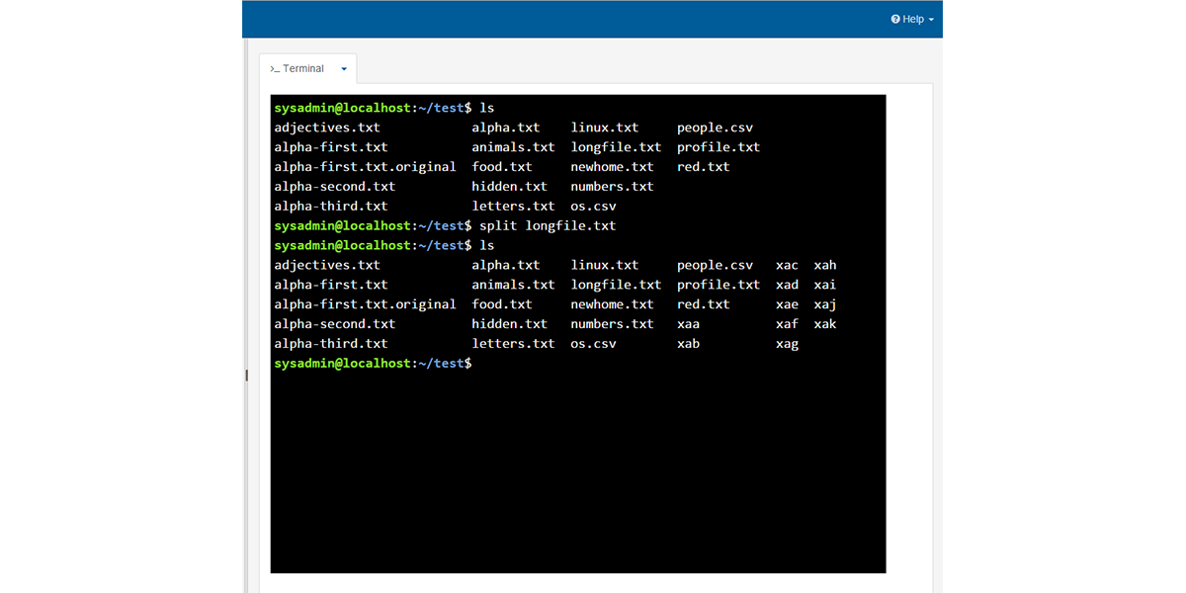This screenshot has width=1186, height=593.
Task: Select the file name xak
Action: (825, 324)
